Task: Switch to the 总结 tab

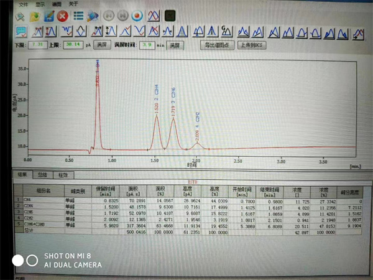Action: (42, 175)
